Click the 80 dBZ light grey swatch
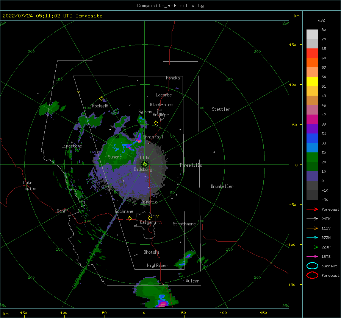 click(x=312, y=34)
